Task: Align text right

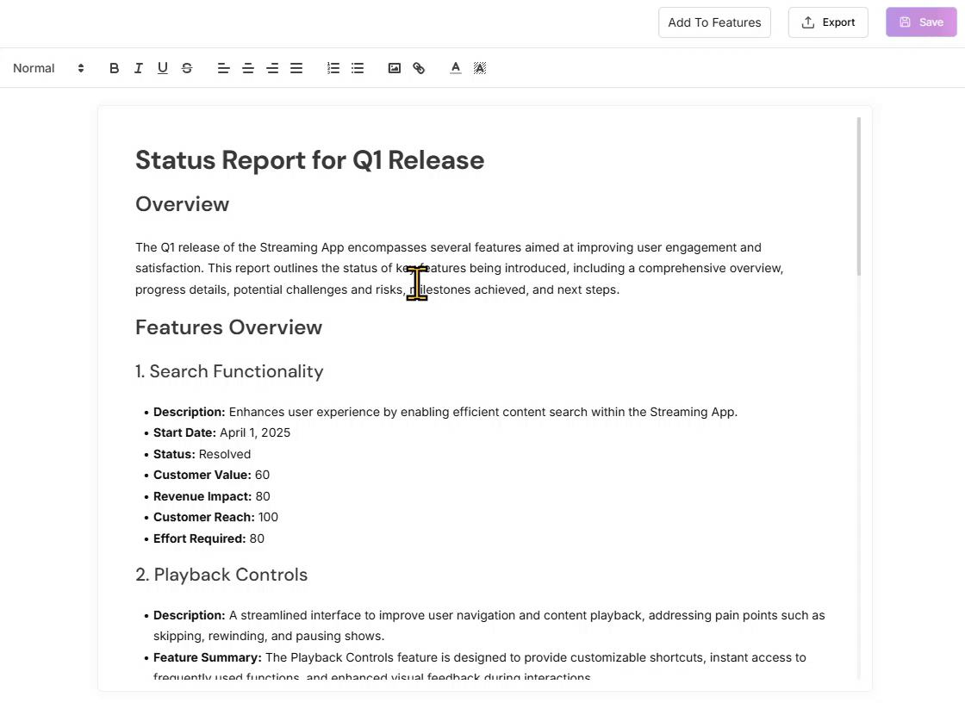Action: click(272, 68)
